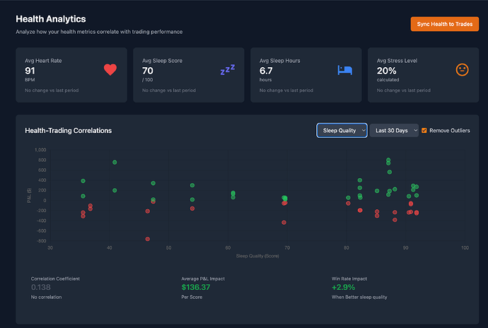This screenshot has width=488, height=328.
Task: Click the Health-Trading Correlations panel title
Action: [68, 131]
